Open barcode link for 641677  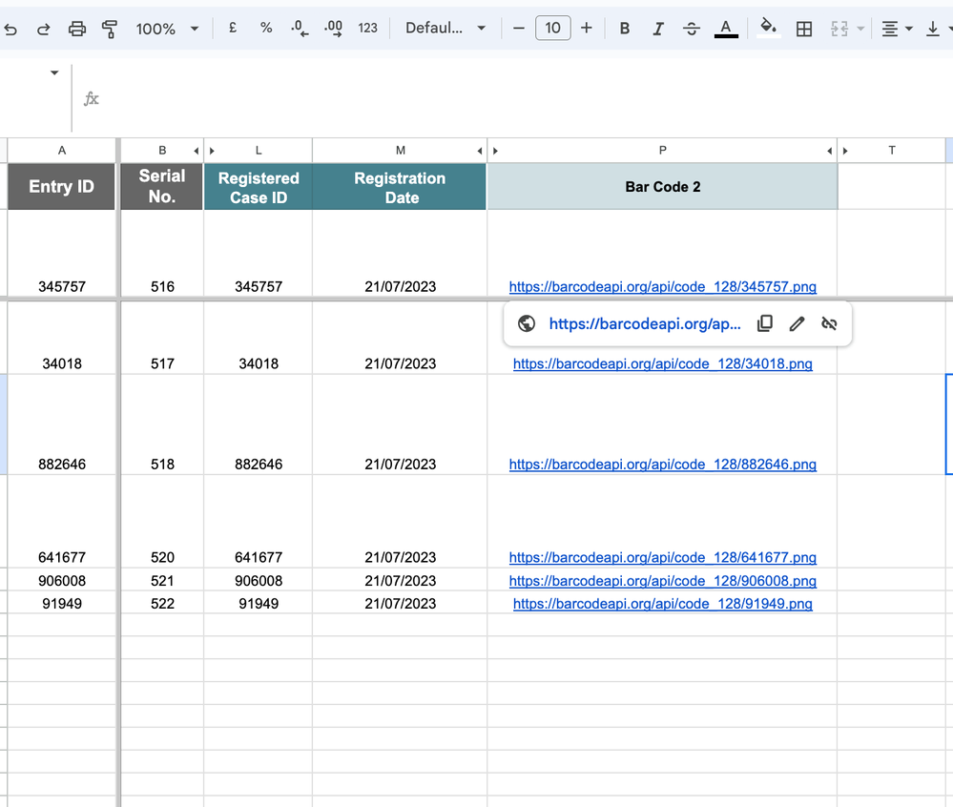coord(662,557)
